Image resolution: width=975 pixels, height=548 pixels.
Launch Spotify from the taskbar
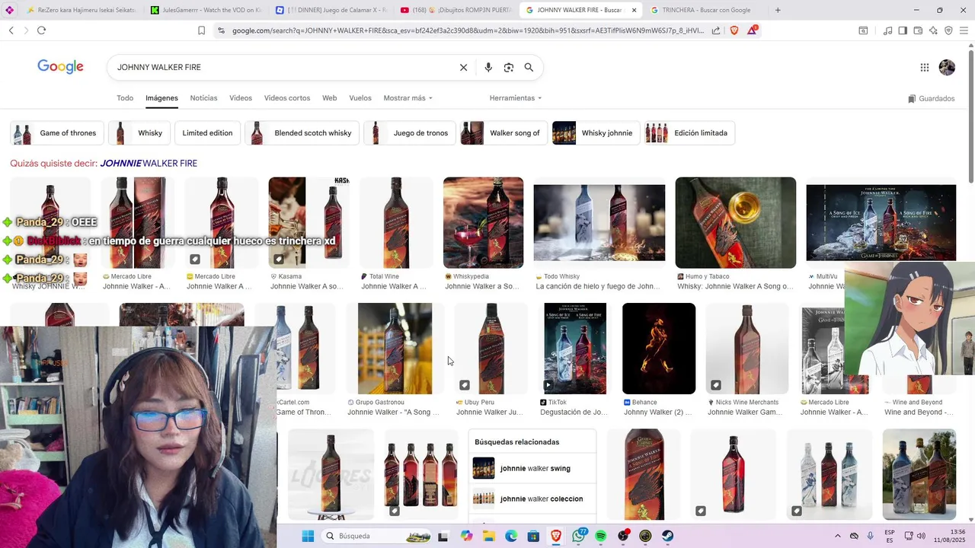coord(600,536)
